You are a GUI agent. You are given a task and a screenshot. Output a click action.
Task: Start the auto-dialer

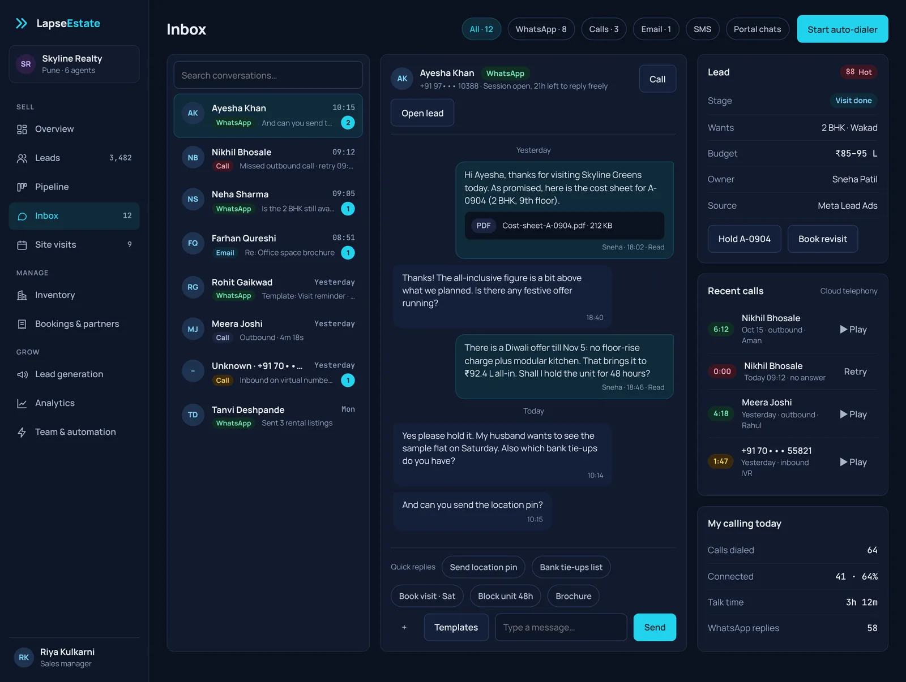coord(842,29)
